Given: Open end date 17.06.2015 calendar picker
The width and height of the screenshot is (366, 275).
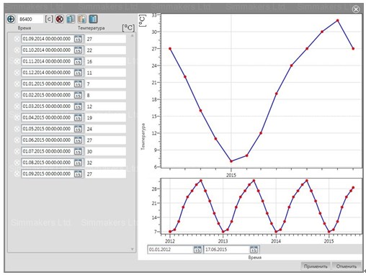Looking at the screenshot, I should pyautogui.click(x=254, y=250).
